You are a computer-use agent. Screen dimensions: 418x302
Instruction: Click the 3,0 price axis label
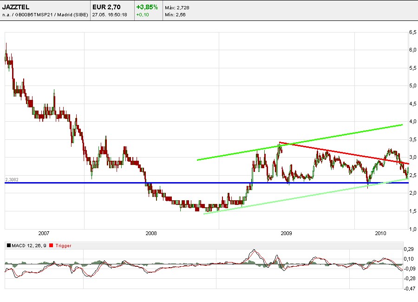413,157
